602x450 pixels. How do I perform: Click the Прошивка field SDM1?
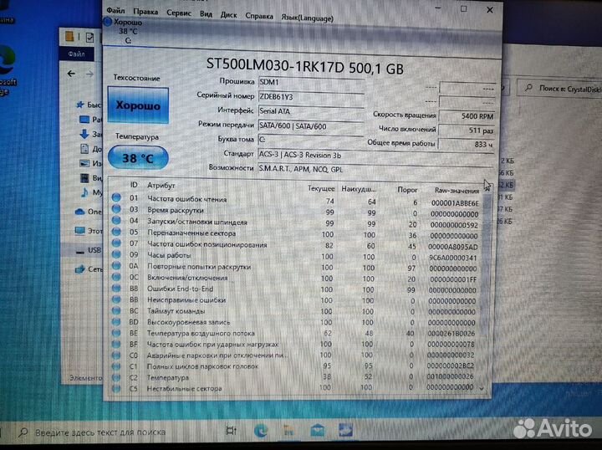point(311,83)
